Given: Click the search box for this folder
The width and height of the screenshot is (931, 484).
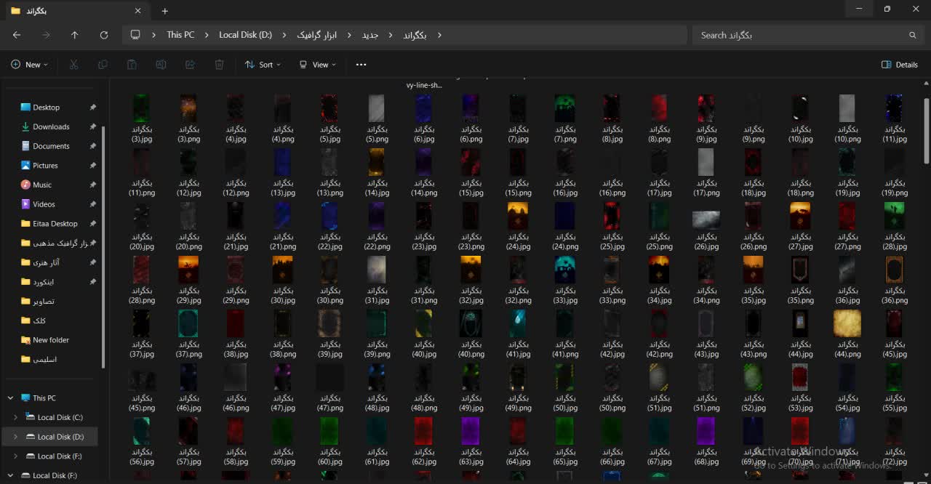Looking at the screenshot, I should [x=800, y=35].
